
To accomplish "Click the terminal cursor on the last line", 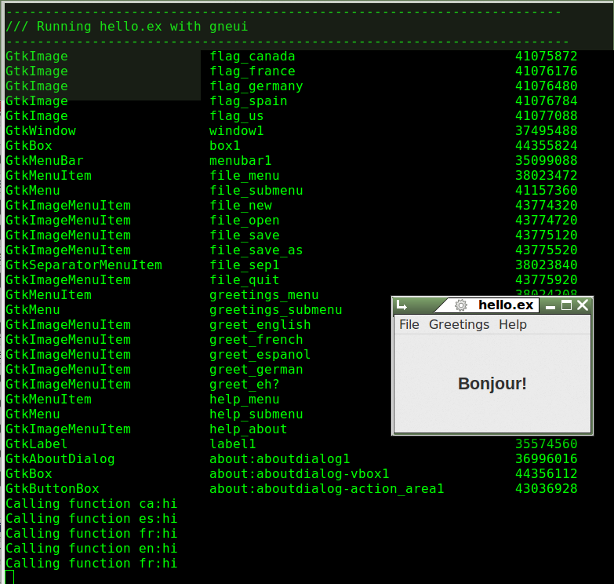I will [x=9, y=578].
